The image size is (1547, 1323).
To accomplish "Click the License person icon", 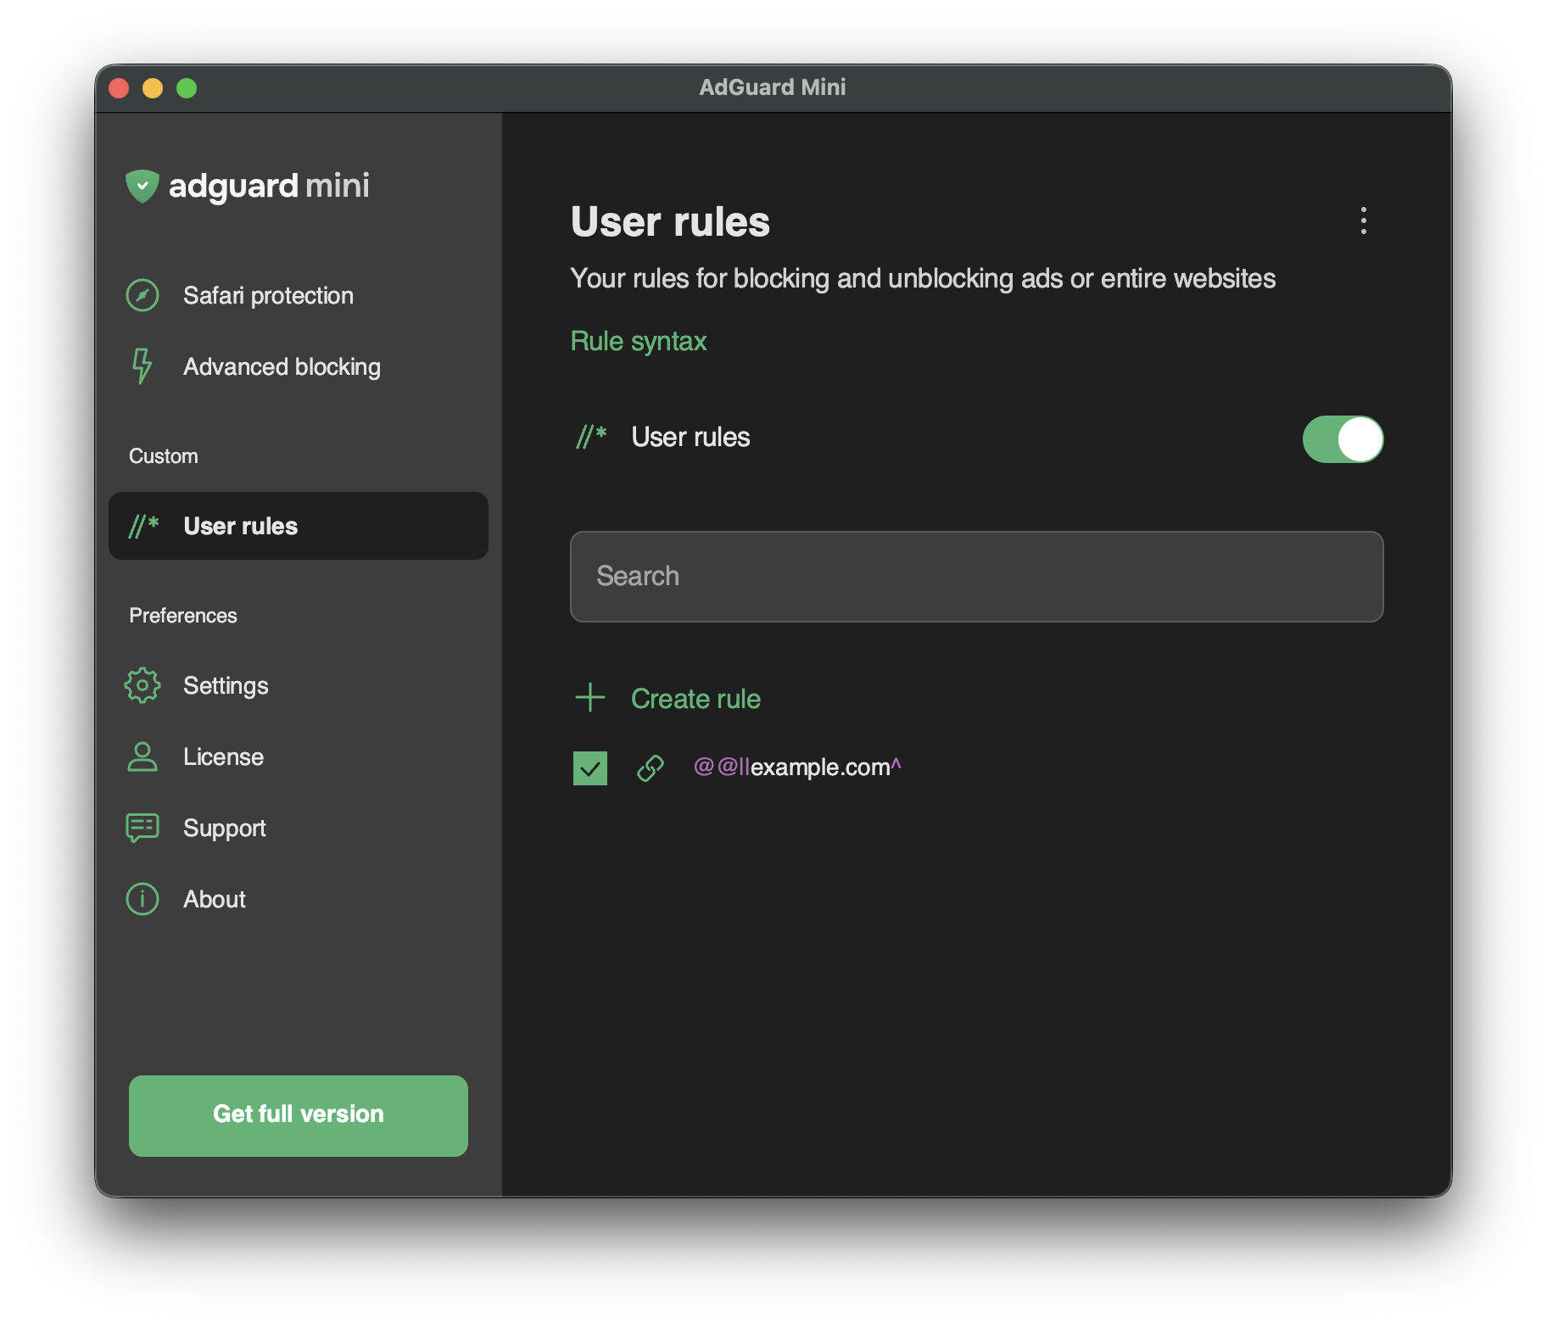I will [142, 756].
